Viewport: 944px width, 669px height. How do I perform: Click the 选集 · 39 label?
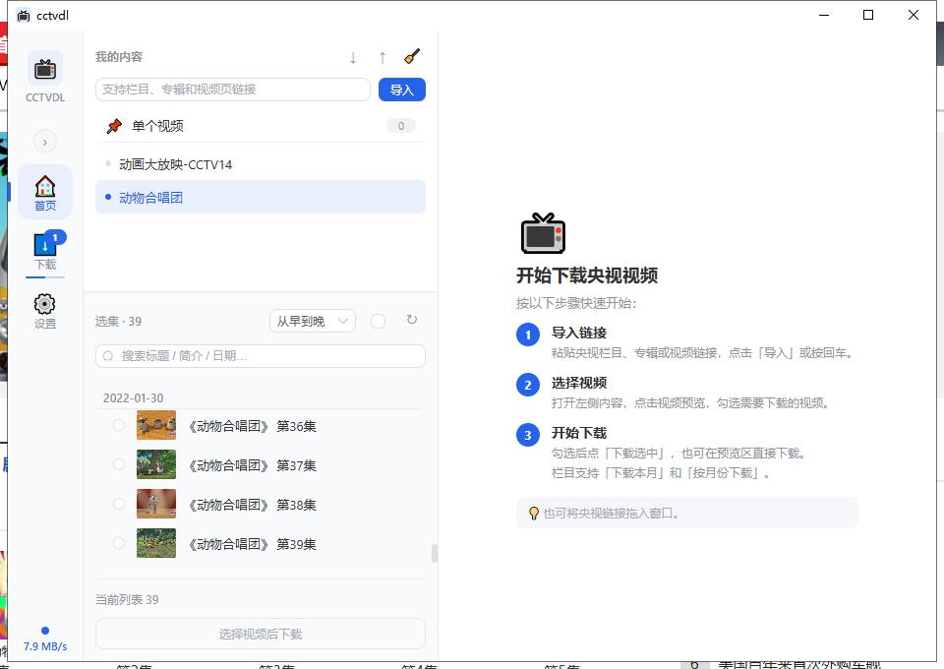coord(118,322)
